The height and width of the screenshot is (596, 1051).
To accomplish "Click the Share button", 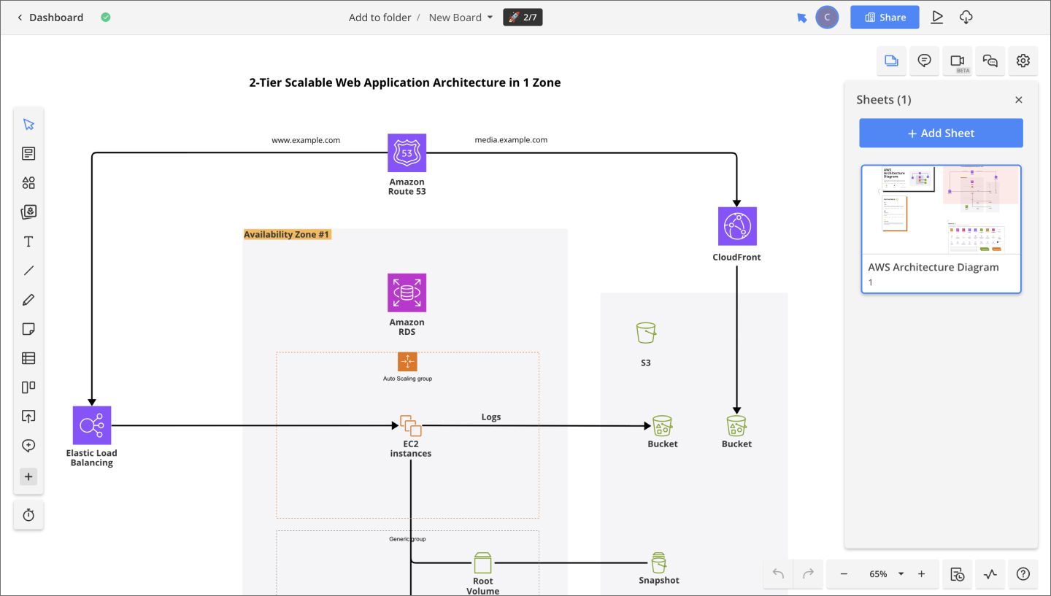I will coord(885,18).
